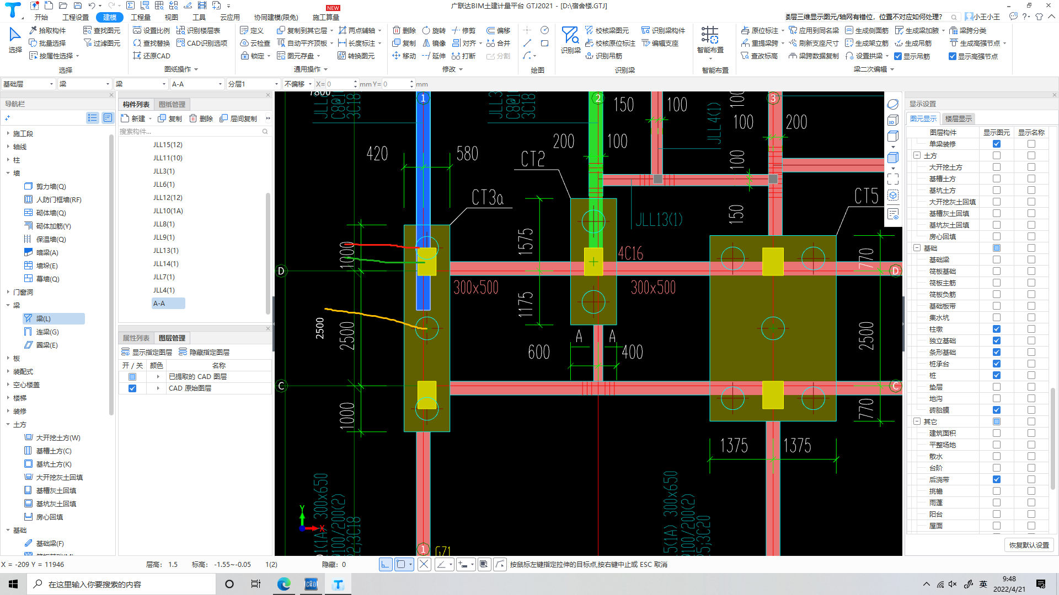Viewport: 1059px width, 595px height.
Task: Toggle 显示图元 checkbox for 后浇带
Action: [997, 479]
